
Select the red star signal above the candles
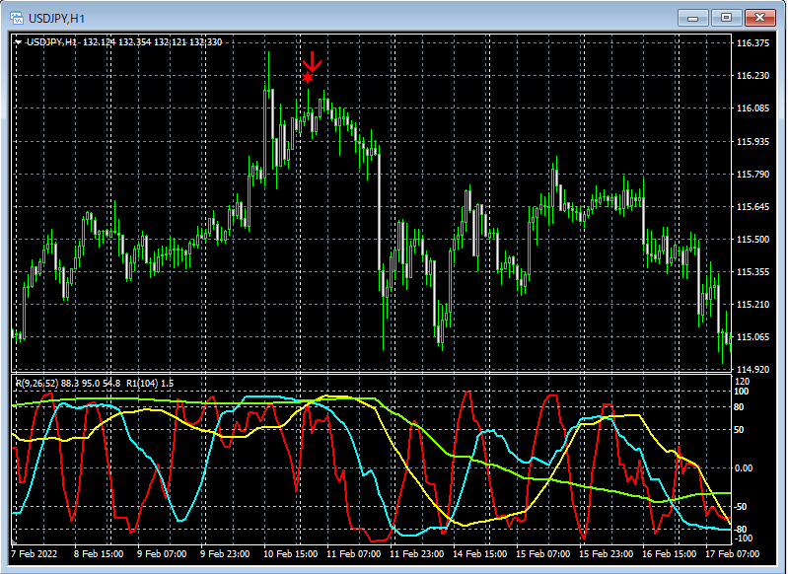click(x=308, y=77)
